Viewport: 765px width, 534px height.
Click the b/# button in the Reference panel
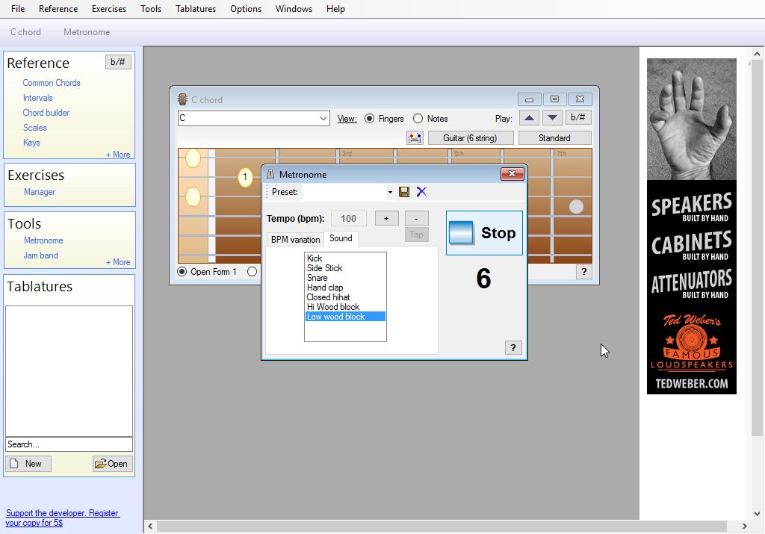(x=118, y=62)
